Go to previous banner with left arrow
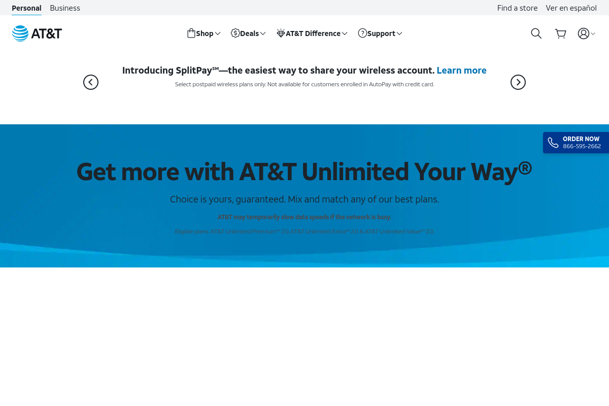This screenshot has width=609, height=406. pyautogui.click(x=91, y=82)
